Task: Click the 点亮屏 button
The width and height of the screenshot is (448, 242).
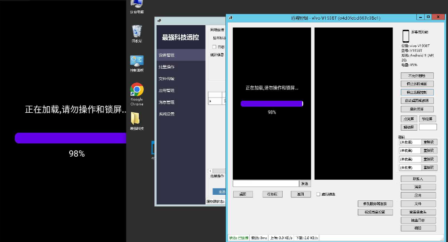Action: coord(409,119)
